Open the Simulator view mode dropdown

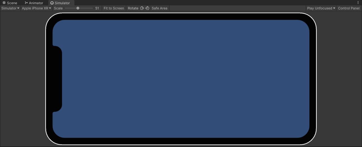point(10,8)
